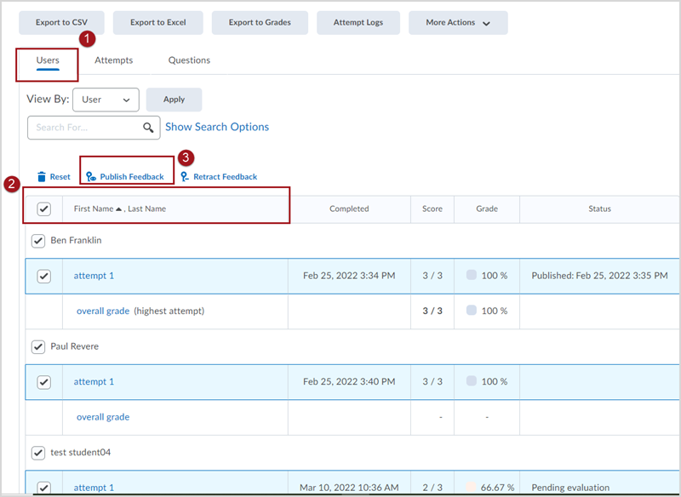Click the Paul Revere name text
This screenshot has height=497, width=681.
(x=75, y=346)
